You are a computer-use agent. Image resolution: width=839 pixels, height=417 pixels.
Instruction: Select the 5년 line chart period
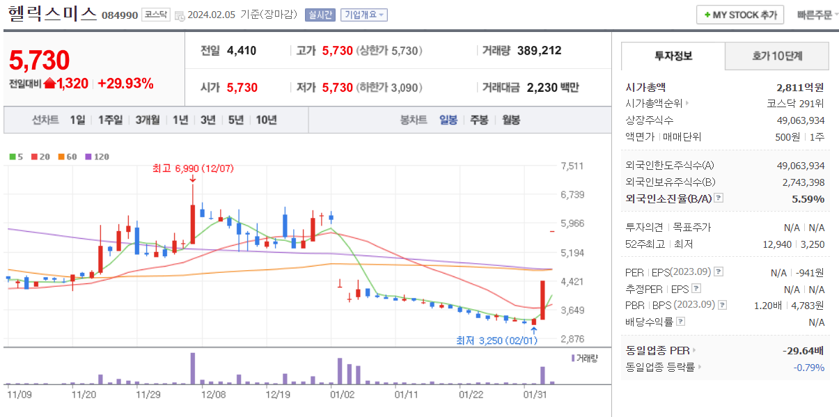pos(236,120)
